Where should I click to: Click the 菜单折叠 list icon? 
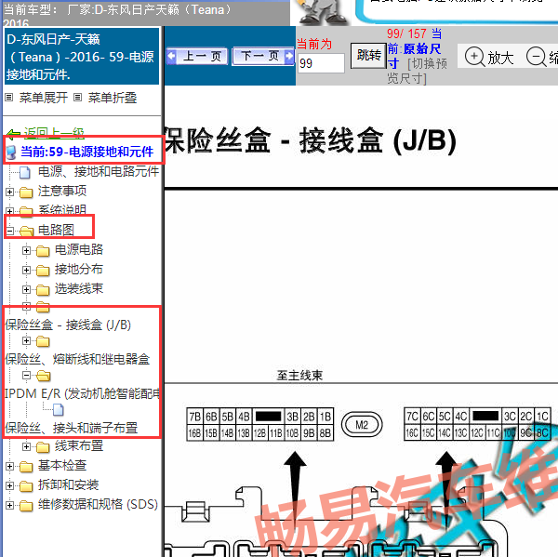point(77,97)
